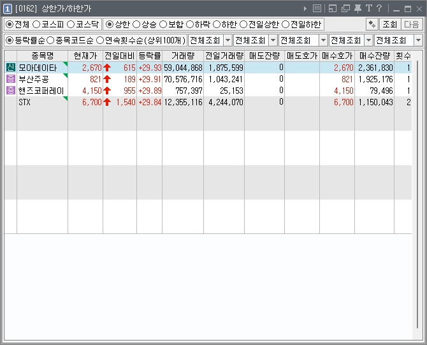
Task: Click the duplicate window icon
Action: pyautogui.click(x=345, y=8)
